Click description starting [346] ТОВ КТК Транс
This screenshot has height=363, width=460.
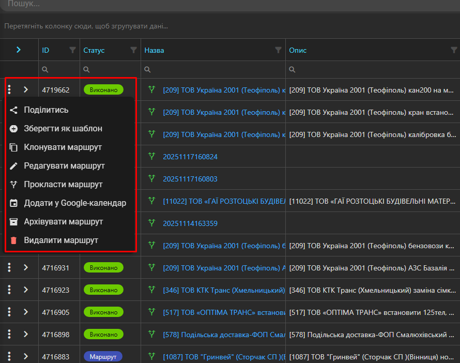[372, 290]
